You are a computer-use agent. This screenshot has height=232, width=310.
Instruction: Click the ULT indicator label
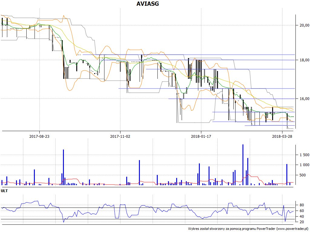pos(4,191)
